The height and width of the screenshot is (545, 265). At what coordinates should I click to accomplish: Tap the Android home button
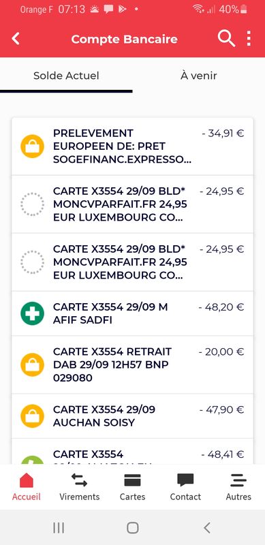132,528
